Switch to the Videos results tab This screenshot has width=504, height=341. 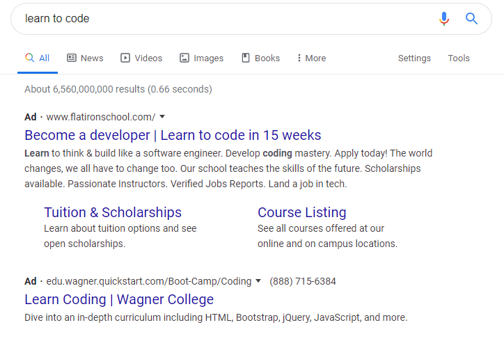point(141,58)
